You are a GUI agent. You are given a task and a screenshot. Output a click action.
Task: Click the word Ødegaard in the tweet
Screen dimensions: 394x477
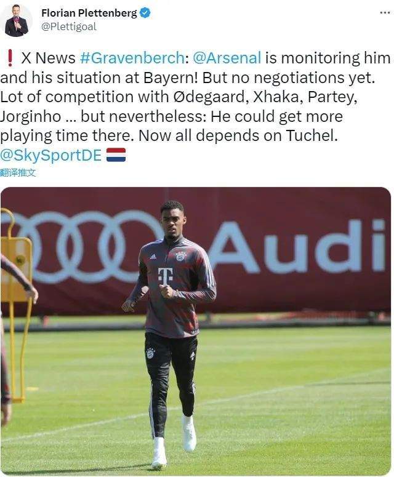209,97
